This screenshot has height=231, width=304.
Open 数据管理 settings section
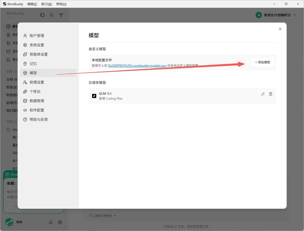(x=48, y=101)
